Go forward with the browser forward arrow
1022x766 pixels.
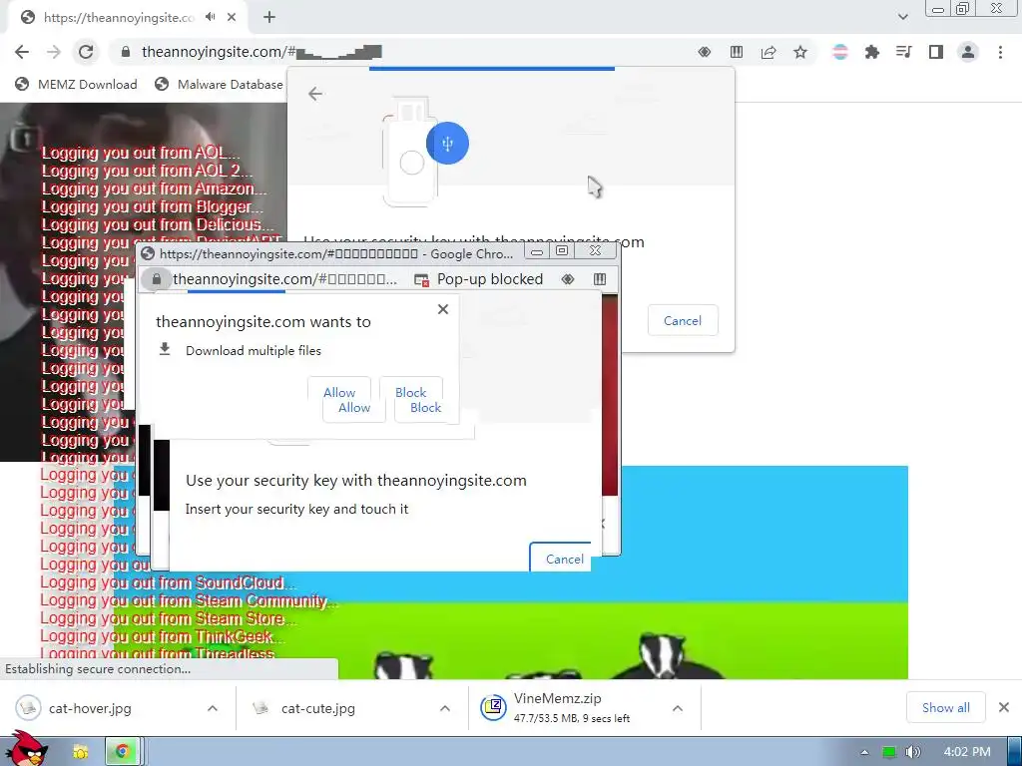tap(54, 52)
